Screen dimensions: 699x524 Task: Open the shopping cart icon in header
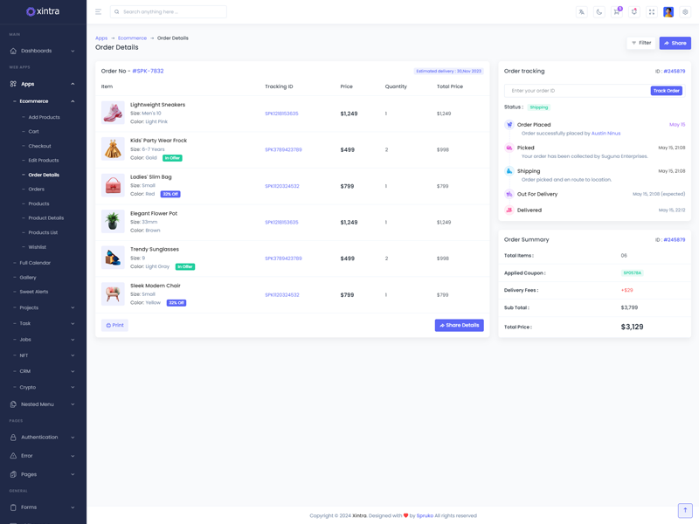(x=616, y=12)
